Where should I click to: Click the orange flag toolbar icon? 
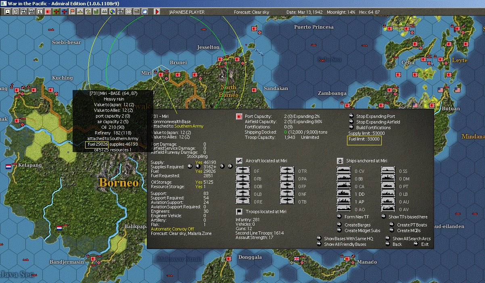(72, 12)
